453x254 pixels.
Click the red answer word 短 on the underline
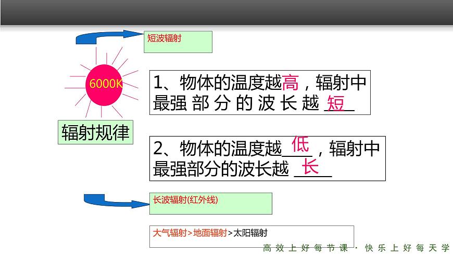335,103
